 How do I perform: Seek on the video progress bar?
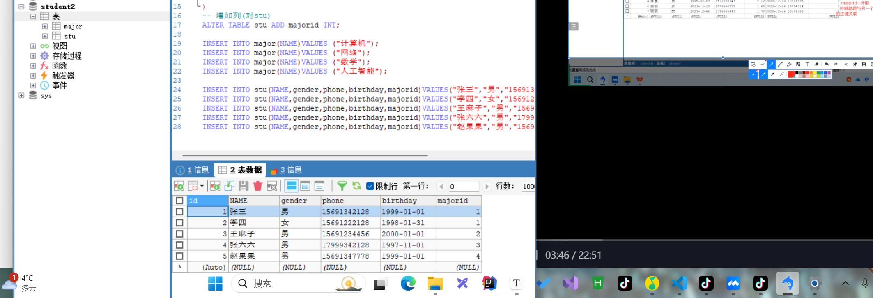point(705,240)
